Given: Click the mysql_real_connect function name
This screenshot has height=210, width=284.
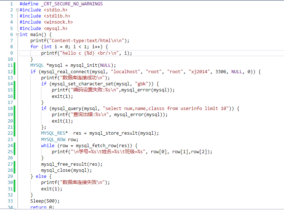Looking at the screenshot, I should (x=67, y=72).
